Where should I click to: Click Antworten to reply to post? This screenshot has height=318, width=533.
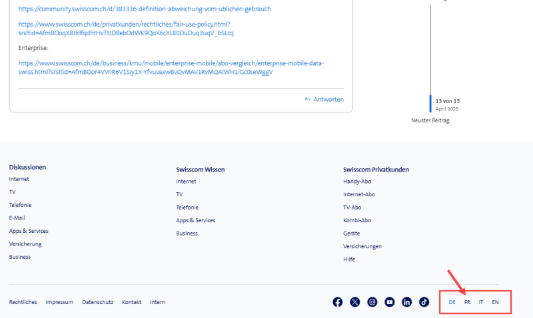(x=324, y=99)
